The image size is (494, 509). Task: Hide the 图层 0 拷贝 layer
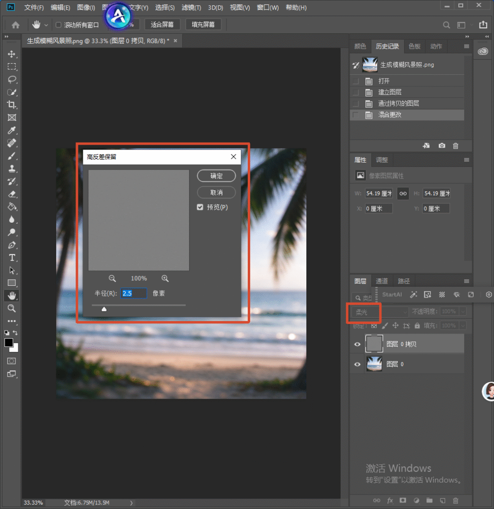[x=357, y=344]
